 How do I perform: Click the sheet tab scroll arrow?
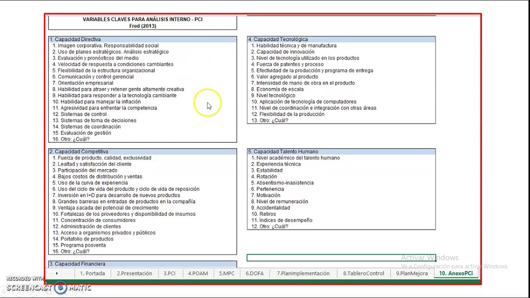tap(57, 274)
